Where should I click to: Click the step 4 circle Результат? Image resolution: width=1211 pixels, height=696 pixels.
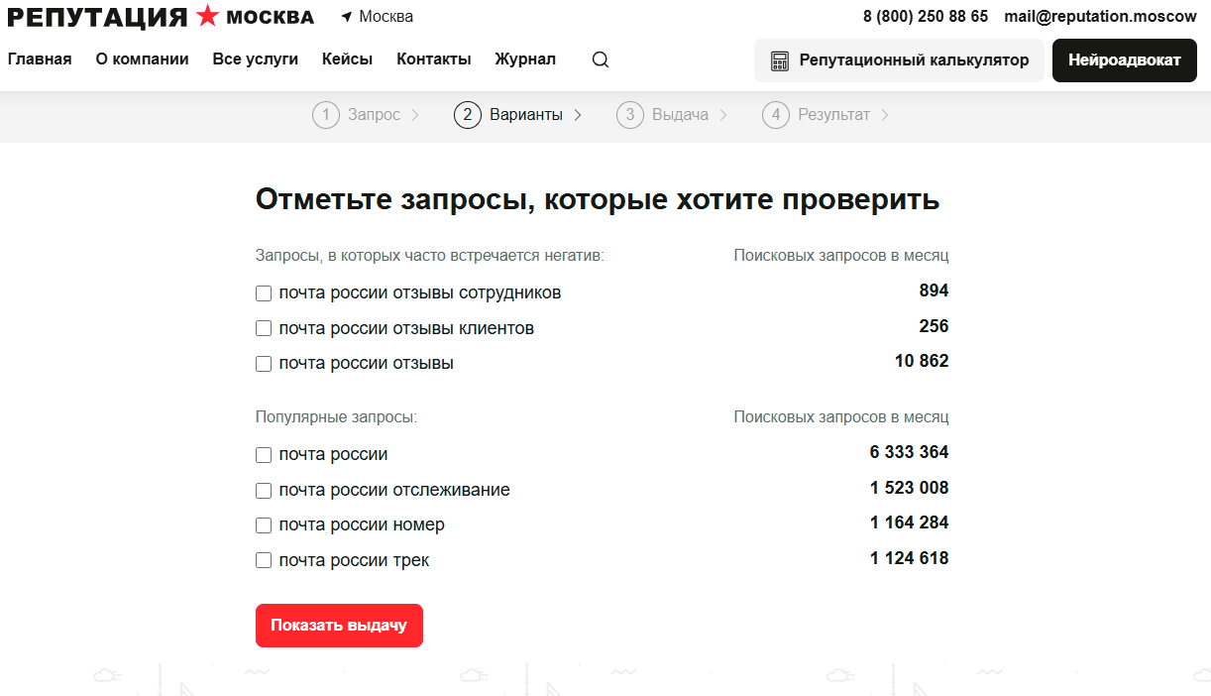tap(776, 115)
